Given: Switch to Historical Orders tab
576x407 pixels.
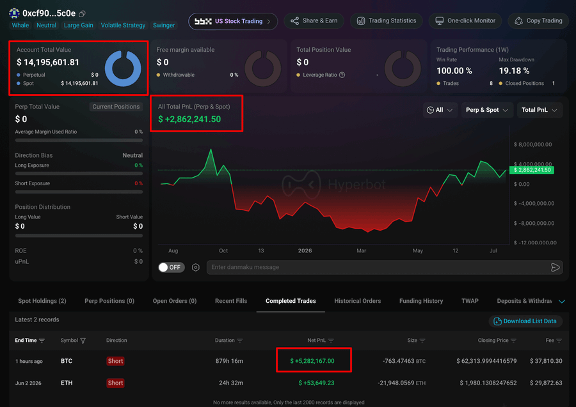Looking at the screenshot, I should click(357, 301).
